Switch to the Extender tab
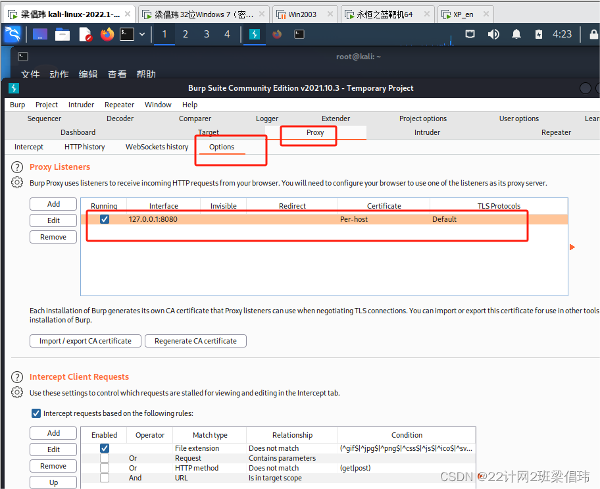Viewport: 600px width, 489px height. [x=336, y=118]
